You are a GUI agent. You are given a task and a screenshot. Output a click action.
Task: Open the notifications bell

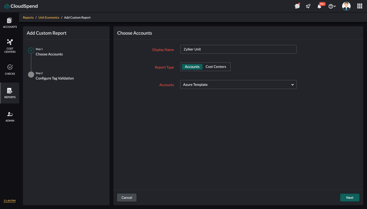click(x=319, y=6)
